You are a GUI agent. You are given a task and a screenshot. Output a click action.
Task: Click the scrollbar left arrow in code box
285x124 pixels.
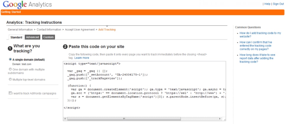(x=65, y=119)
